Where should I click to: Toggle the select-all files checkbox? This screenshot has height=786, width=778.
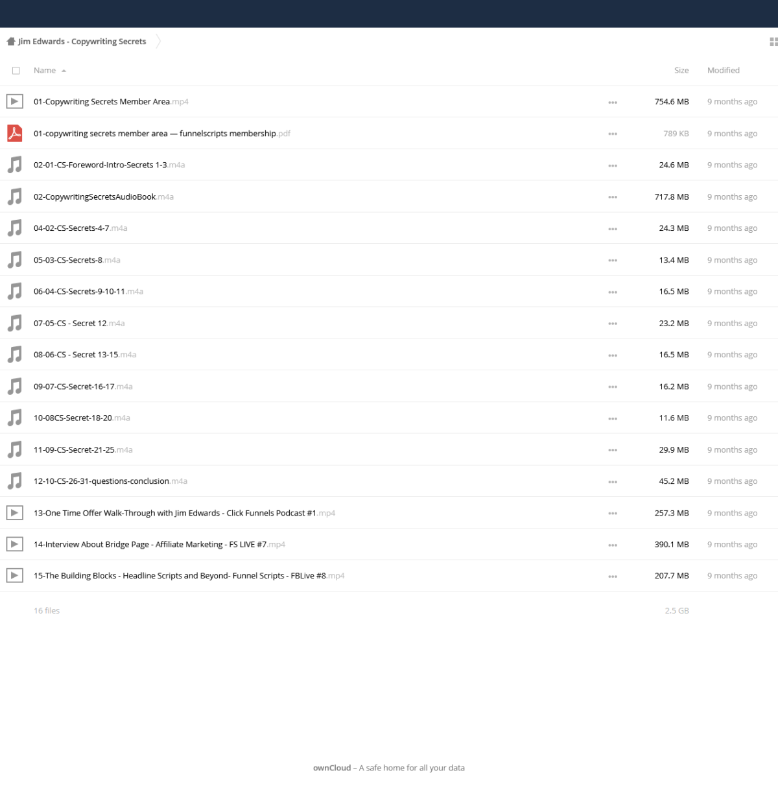(16, 71)
